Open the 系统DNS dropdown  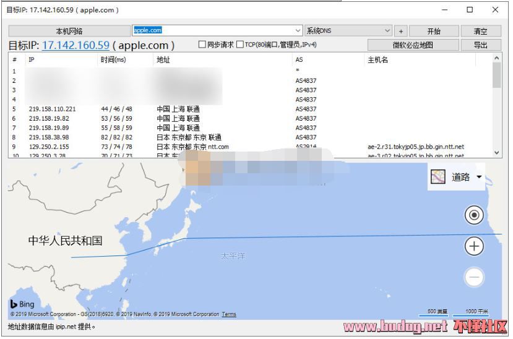point(387,31)
